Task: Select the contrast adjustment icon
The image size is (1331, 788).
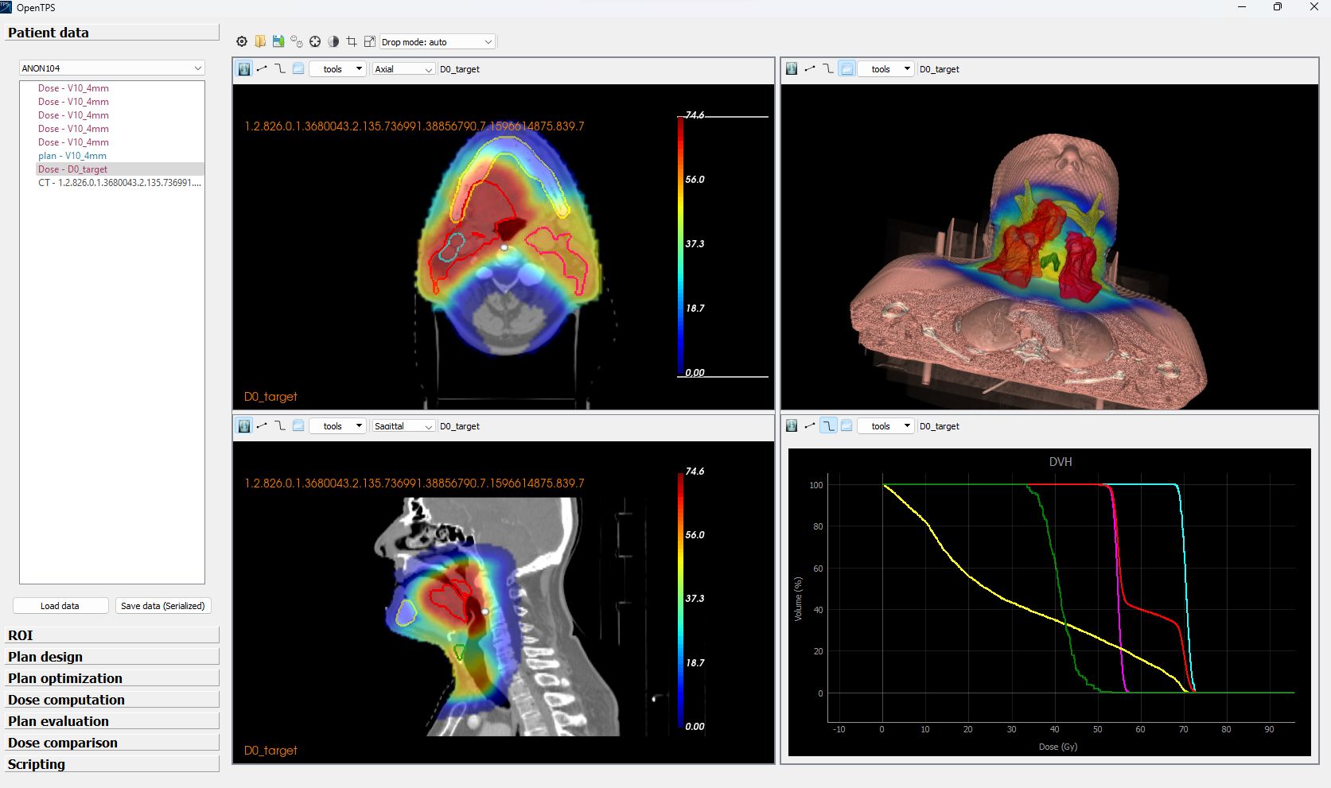Action: [333, 41]
